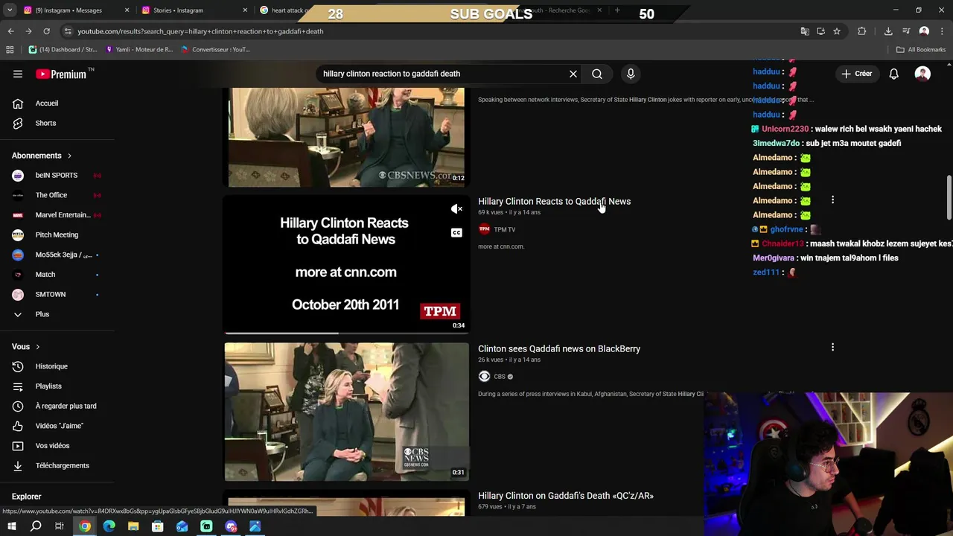Click the TPM TV channel avatar
953x536 pixels.
click(484, 229)
